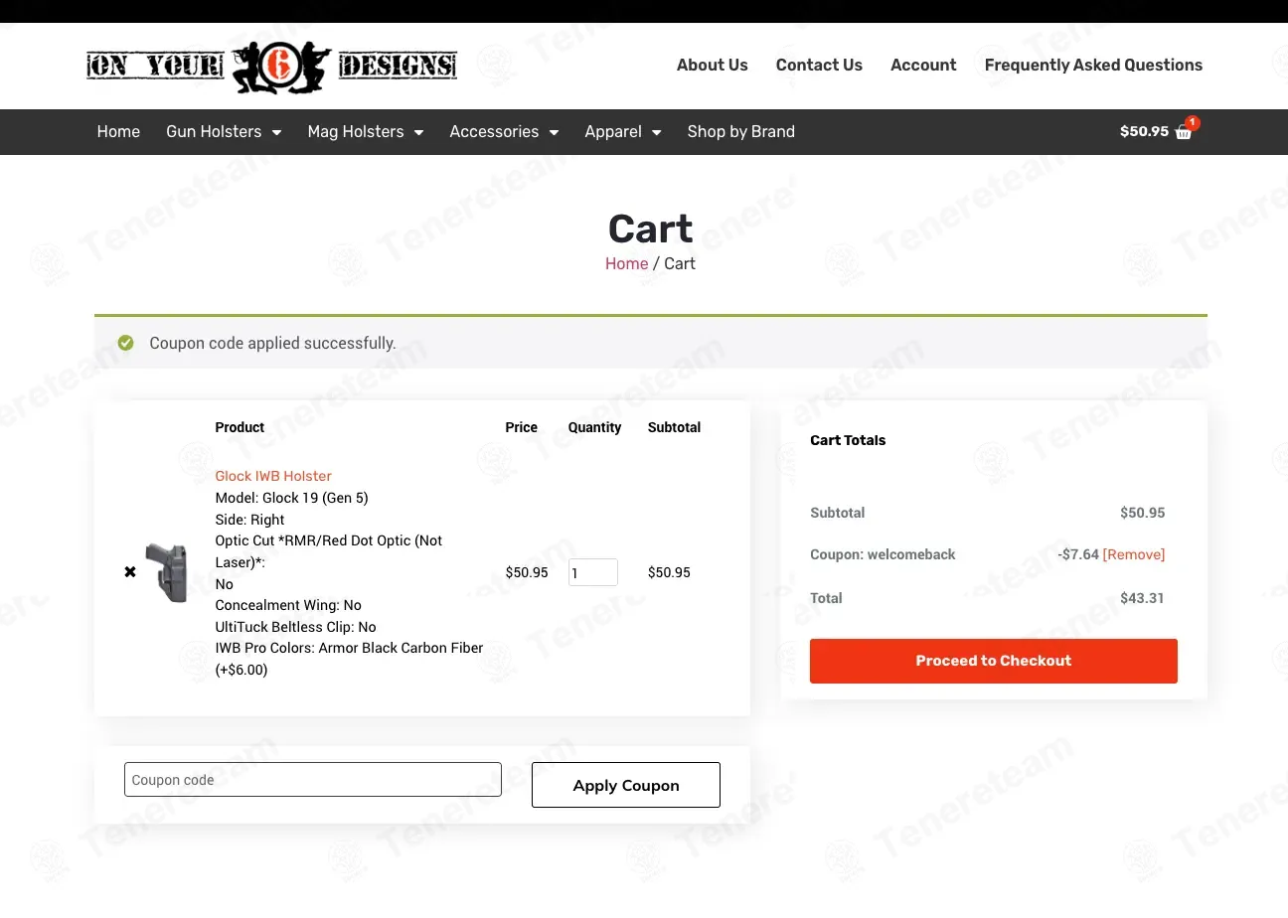This screenshot has width=1288, height=918.
Task: Expand the Apparel dropdown menu
Action: (x=623, y=132)
